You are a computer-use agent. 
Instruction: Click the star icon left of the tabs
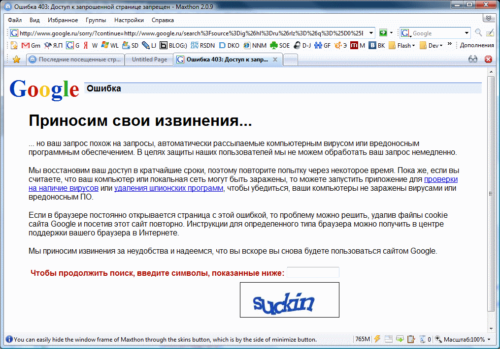tap(16, 59)
